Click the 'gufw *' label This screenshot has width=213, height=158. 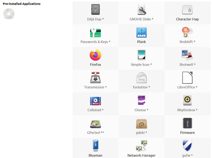click(187, 156)
